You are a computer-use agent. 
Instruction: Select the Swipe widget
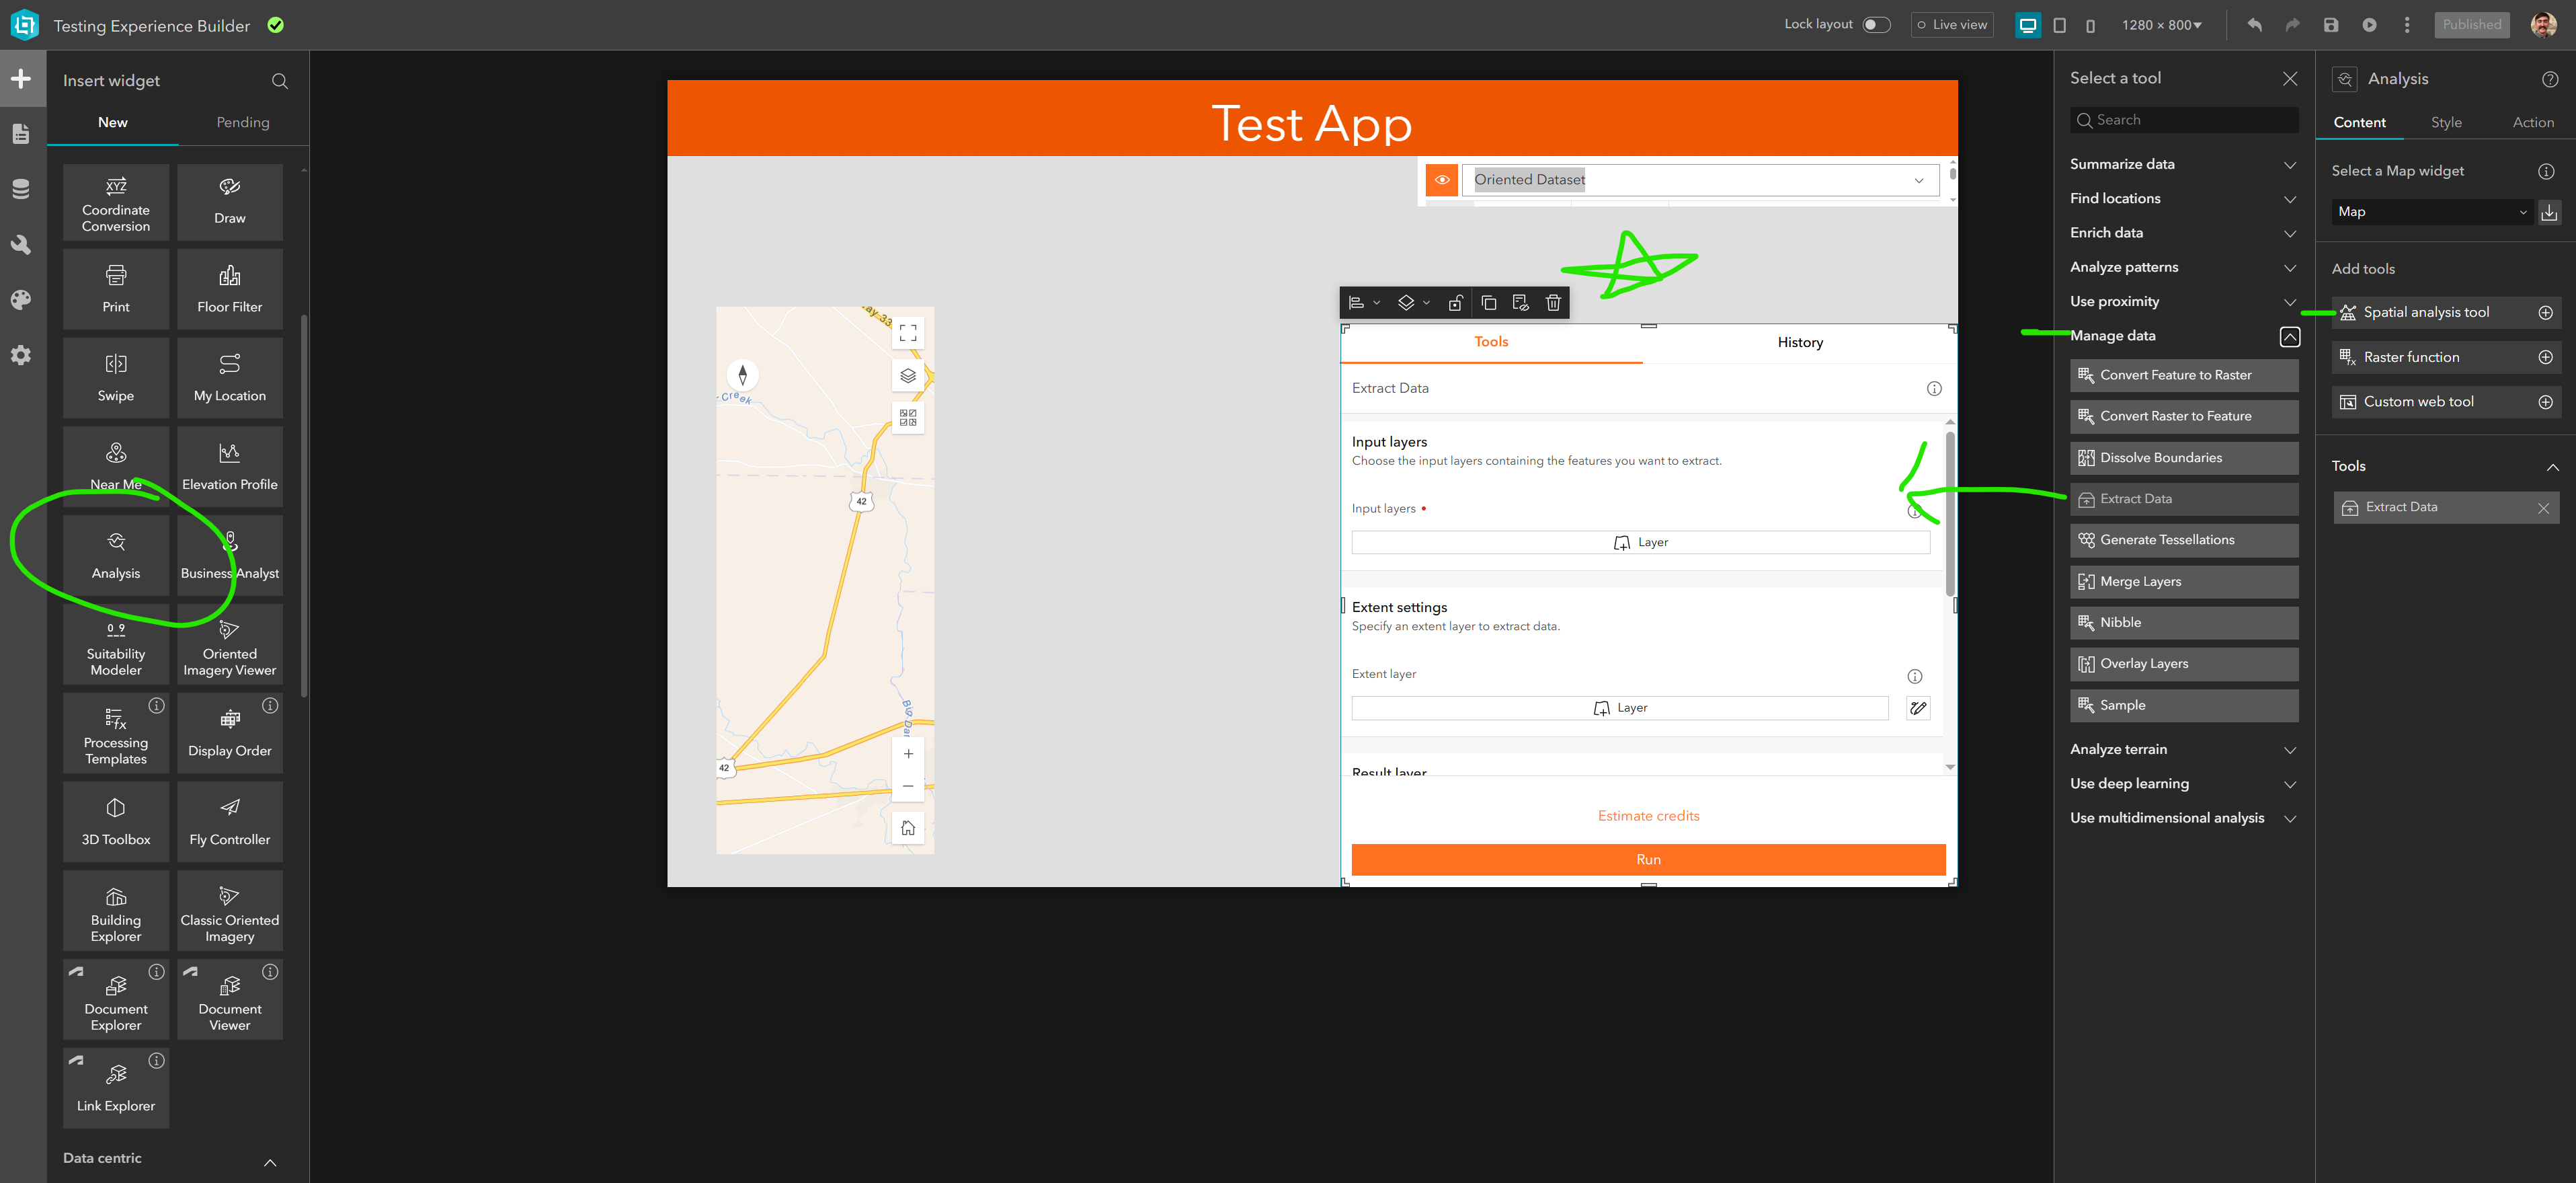point(116,379)
